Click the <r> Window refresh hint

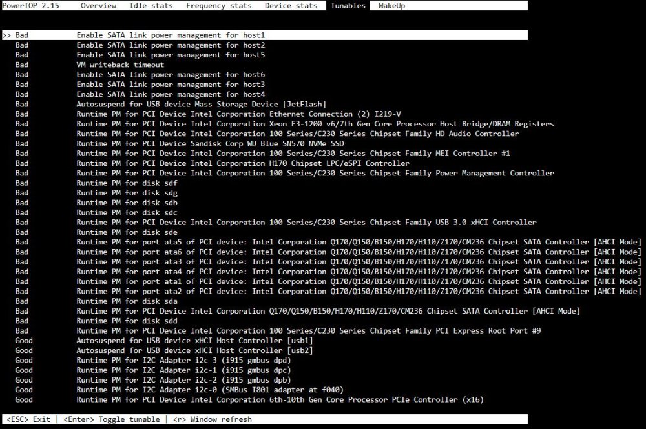coord(212,419)
